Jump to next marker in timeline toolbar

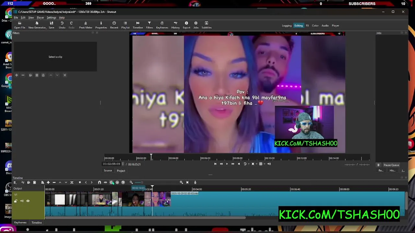click(x=92, y=183)
